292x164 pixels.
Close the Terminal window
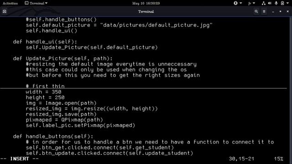287,11
